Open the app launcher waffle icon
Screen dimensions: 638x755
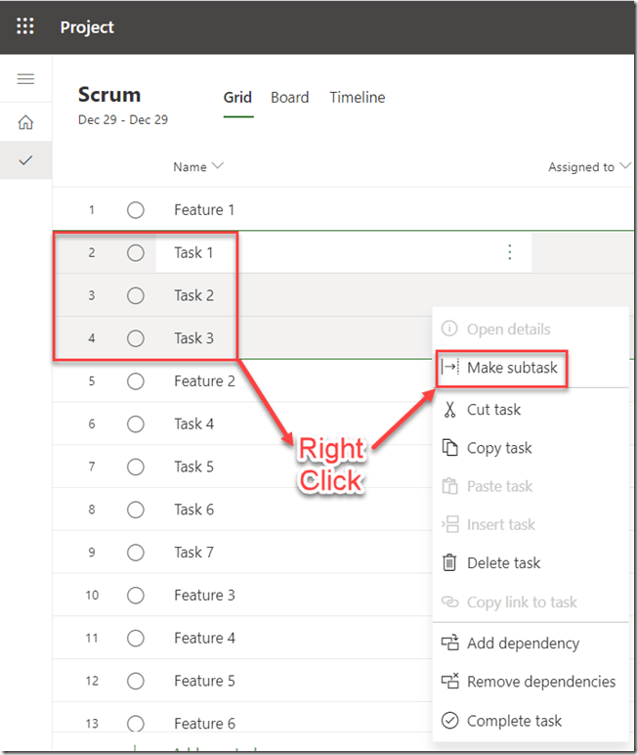[25, 26]
